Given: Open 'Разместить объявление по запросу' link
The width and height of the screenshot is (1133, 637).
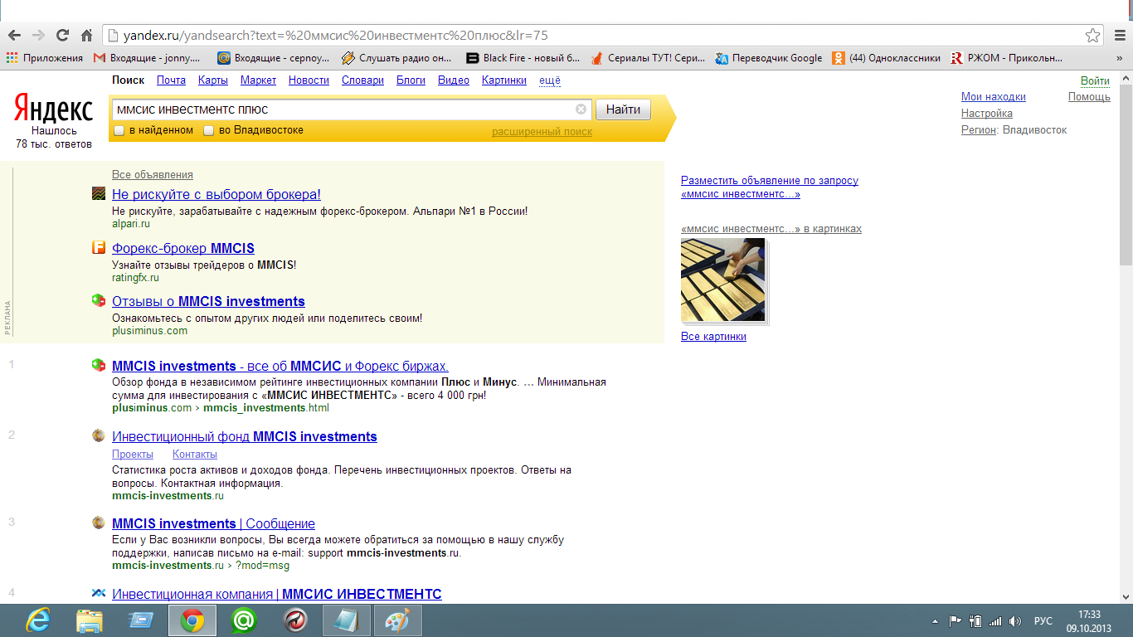Looking at the screenshot, I should [770, 187].
